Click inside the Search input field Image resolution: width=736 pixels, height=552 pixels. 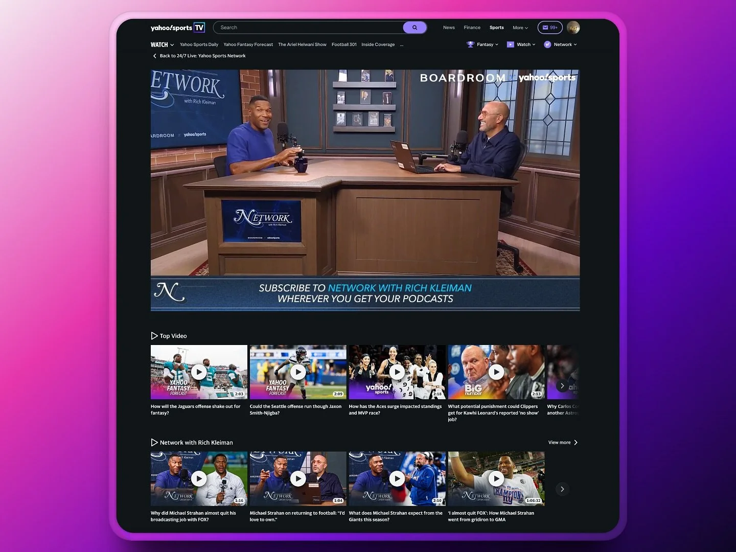pos(307,28)
